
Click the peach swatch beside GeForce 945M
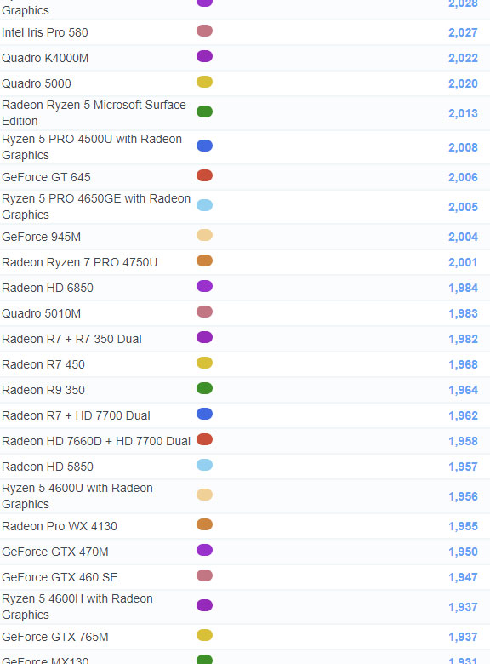point(204,235)
